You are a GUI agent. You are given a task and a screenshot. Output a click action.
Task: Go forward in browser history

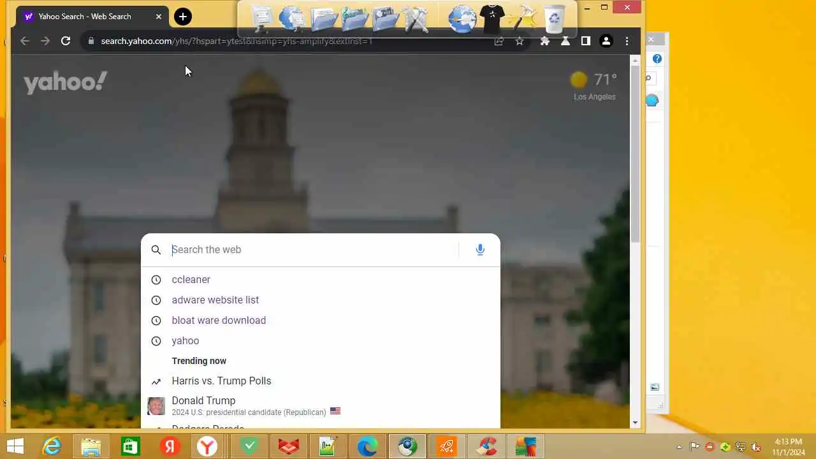pyautogui.click(x=45, y=41)
